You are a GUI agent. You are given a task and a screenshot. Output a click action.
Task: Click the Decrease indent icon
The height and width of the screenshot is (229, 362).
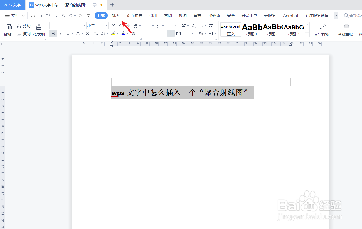click(169, 26)
